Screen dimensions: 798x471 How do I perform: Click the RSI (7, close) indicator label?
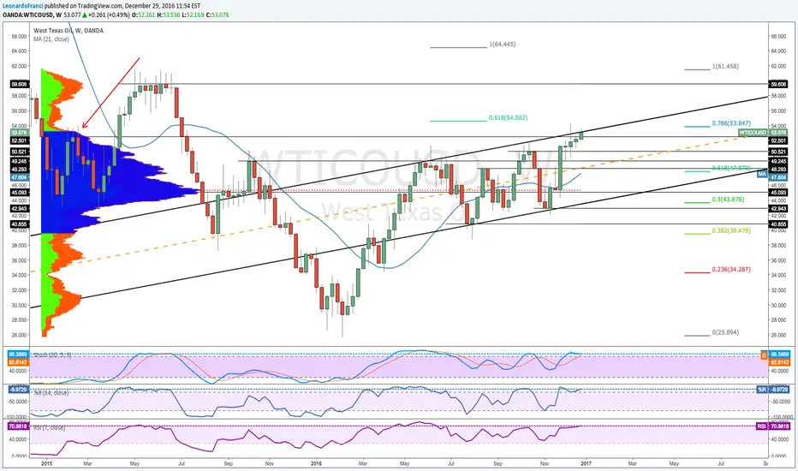(x=50, y=427)
